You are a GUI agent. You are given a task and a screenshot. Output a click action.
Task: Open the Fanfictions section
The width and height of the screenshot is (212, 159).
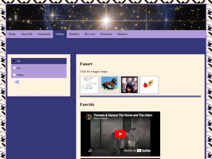click(x=44, y=34)
